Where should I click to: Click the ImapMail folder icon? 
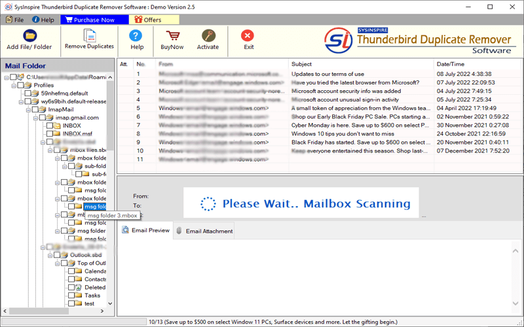click(42, 109)
